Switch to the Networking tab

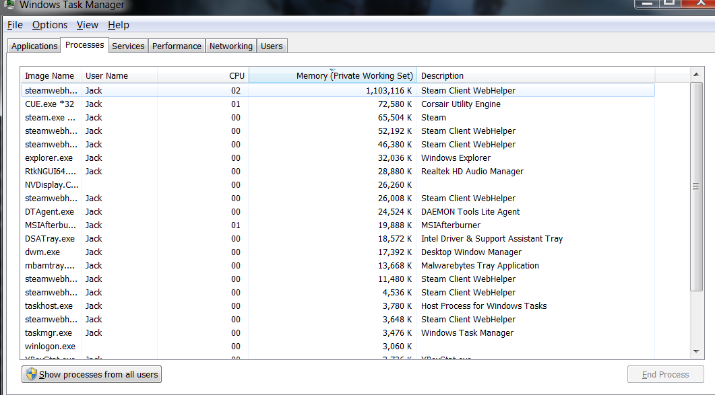click(231, 45)
